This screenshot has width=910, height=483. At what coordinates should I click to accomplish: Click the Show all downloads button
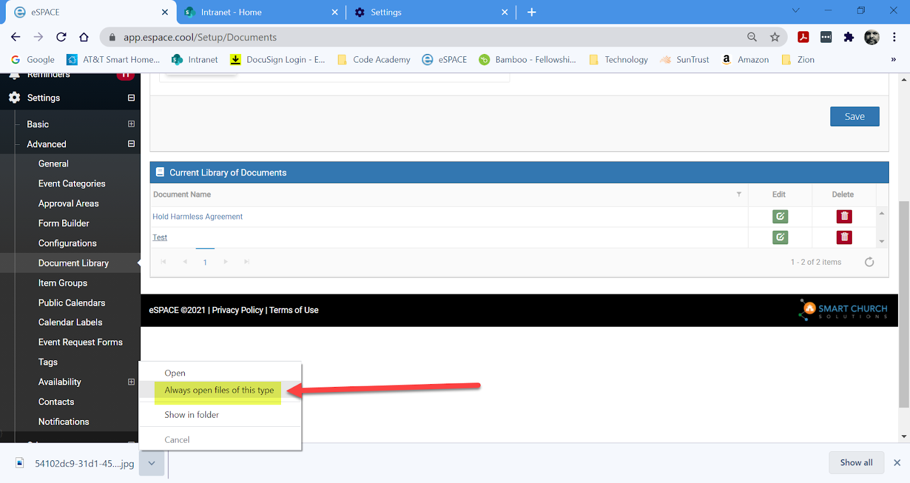coord(856,463)
